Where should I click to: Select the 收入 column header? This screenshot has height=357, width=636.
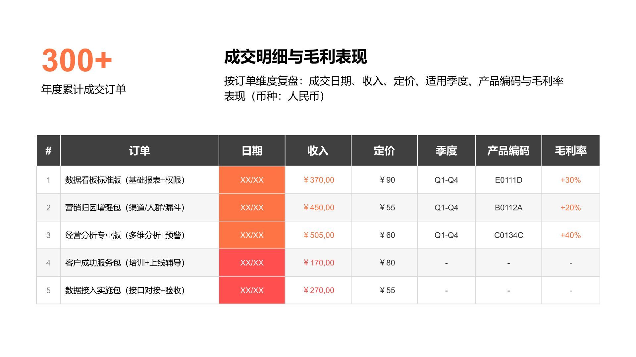point(317,150)
